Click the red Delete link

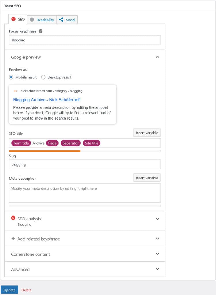tap(26, 290)
